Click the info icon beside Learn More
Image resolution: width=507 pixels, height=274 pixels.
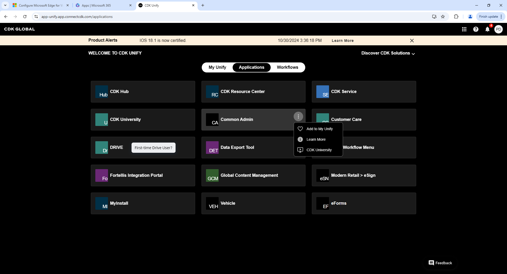[x=300, y=139]
